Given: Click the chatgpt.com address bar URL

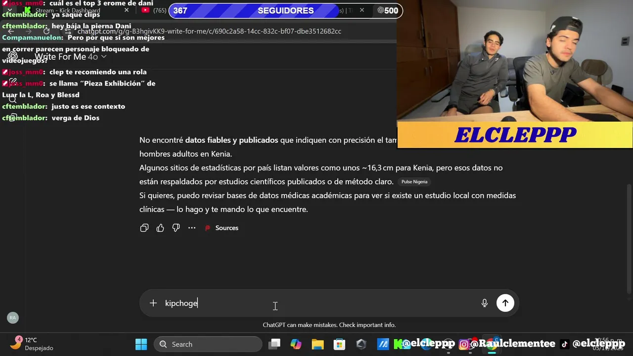Looking at the screenshot, I should tap(209, 31).
